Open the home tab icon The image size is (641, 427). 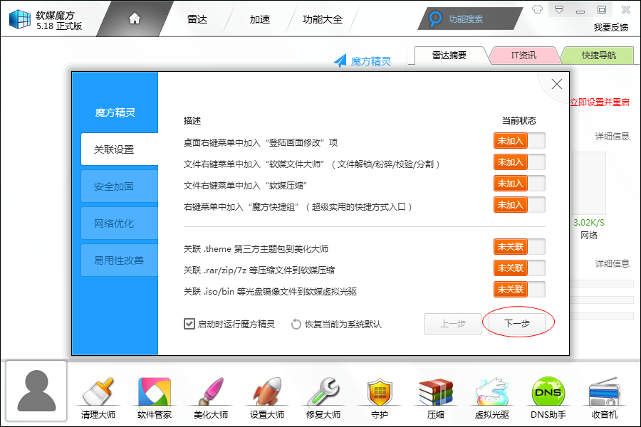[135, 19]
